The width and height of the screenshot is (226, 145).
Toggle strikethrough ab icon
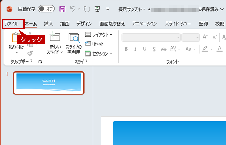[164, 49]
